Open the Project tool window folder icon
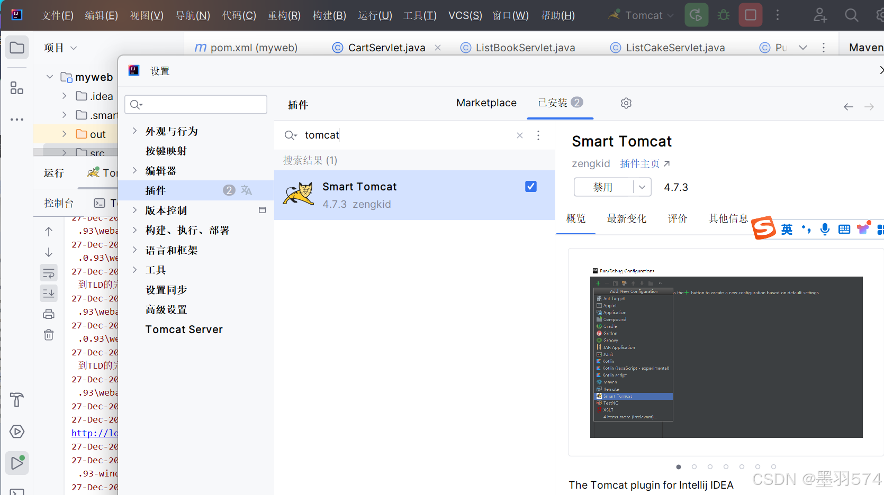 point(17,48)
